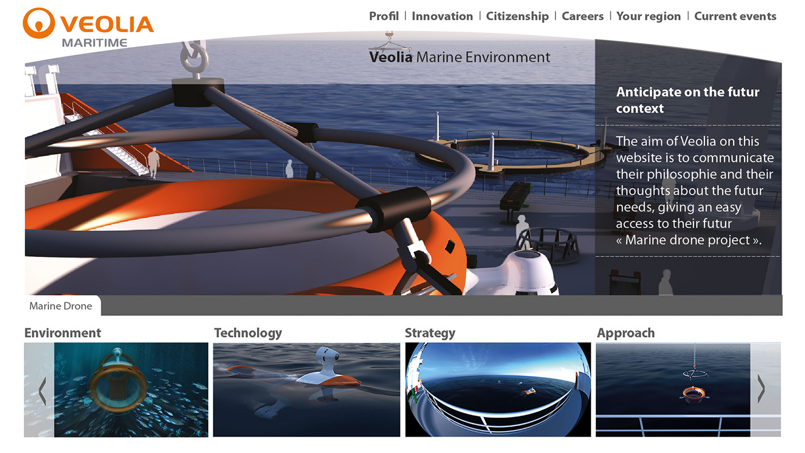
Task: View the Technology floating drone thumbnail
Action: pos(306,390)
